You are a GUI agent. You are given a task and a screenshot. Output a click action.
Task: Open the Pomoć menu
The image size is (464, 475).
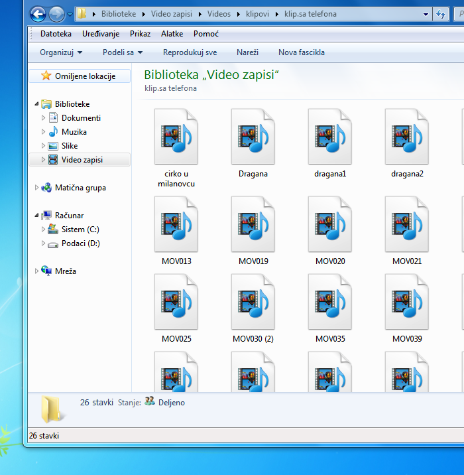tap(206, 34)
